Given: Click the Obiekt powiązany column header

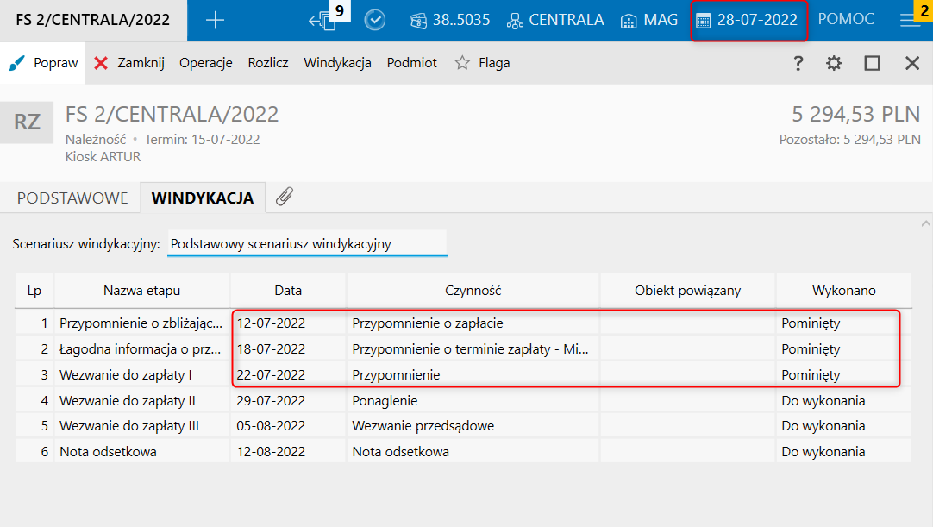Looking at the screenshot, I should coord(687,291).
